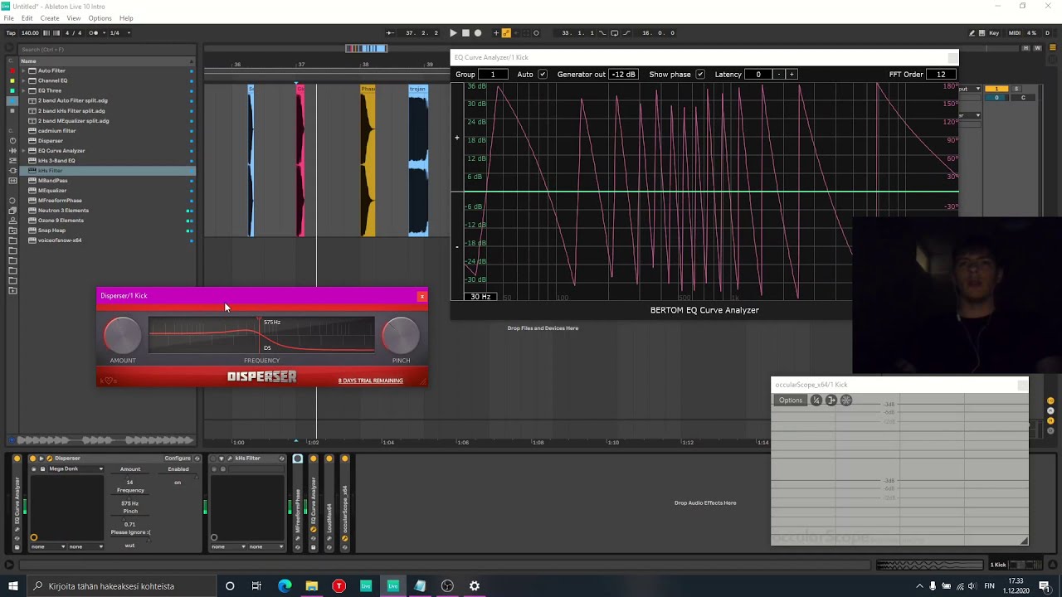This screenshot has height=597, width=1062.
Task: Click the transport stop button
Action: click(x=465, y=33)
